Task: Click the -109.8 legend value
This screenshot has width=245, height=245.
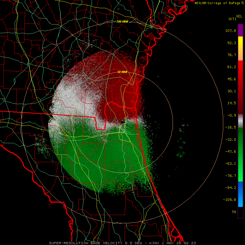Action: (x=229, y=200)
